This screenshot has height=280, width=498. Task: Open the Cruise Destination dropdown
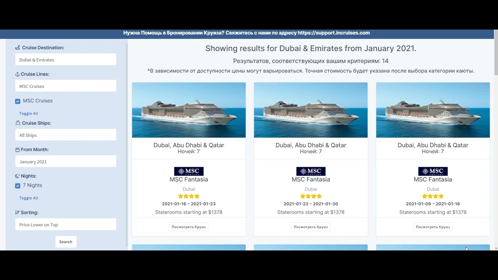pyautogui.click(x=66, y=59)
